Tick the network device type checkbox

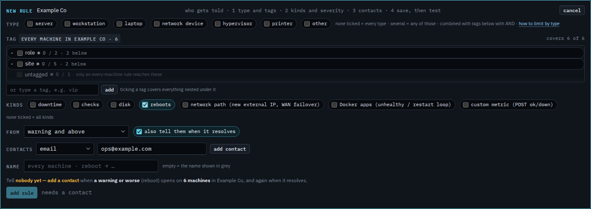157,24
